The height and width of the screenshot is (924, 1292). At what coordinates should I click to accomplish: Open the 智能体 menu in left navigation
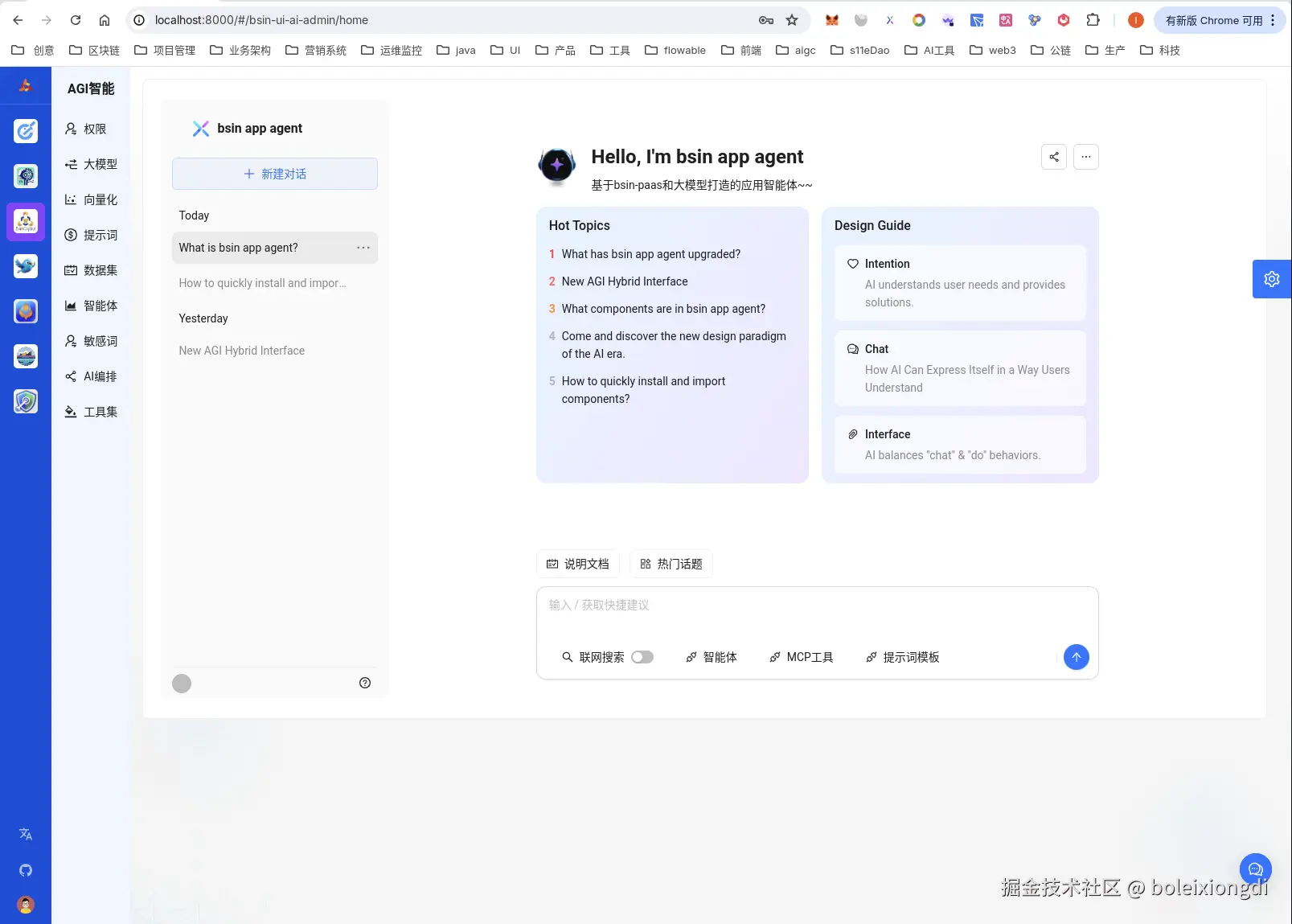click(x=91, y=306)
